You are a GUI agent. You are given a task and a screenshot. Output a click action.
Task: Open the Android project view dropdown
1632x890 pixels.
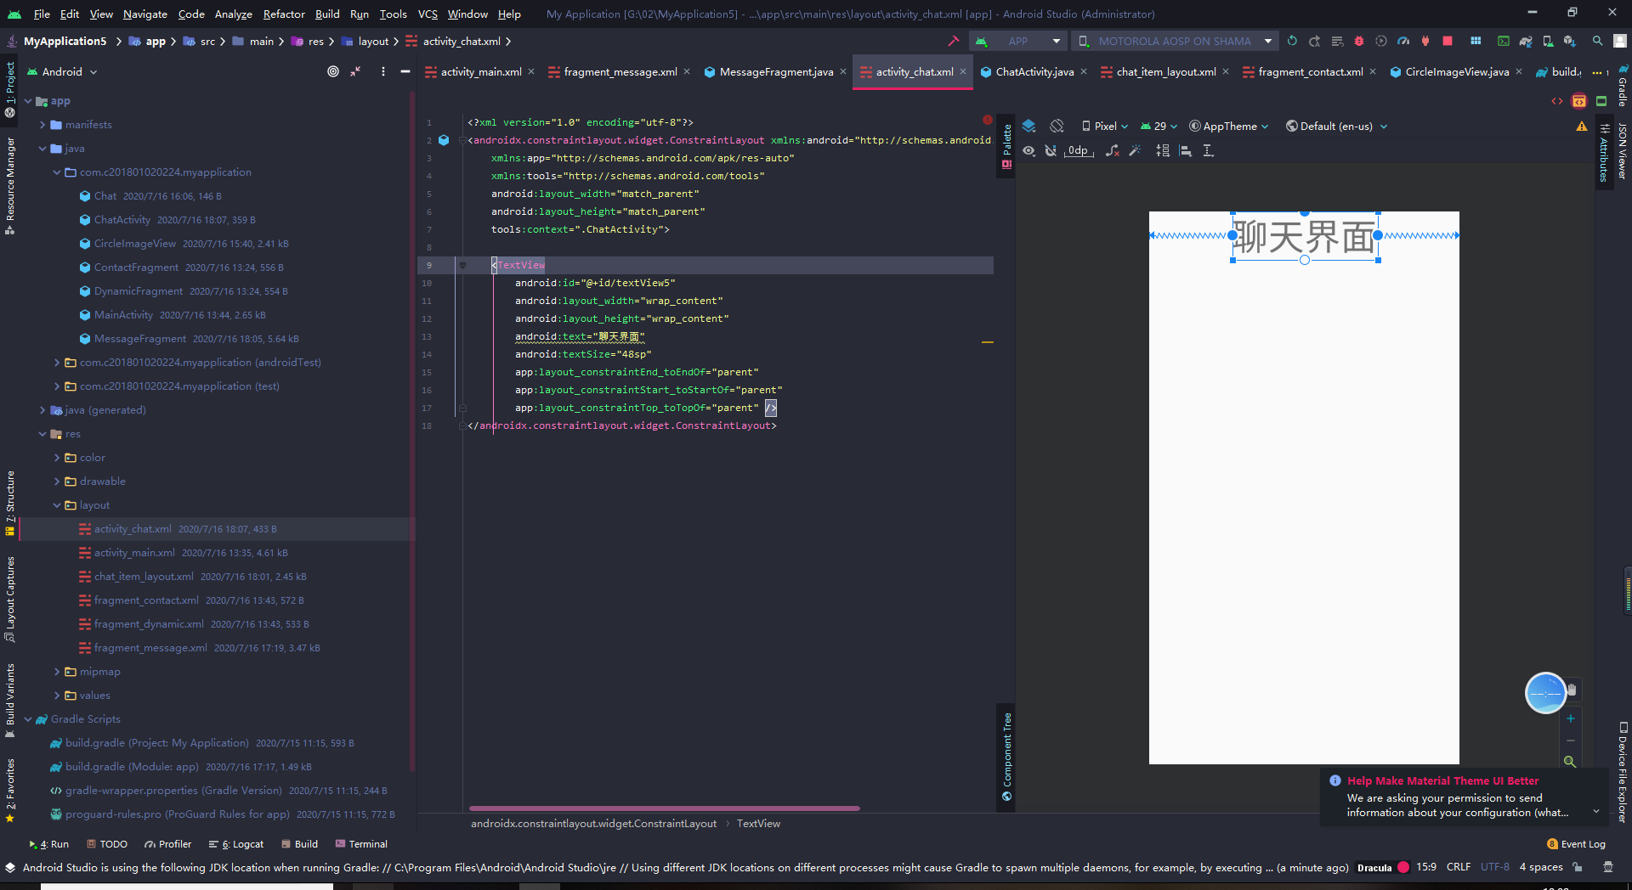click(x=63, y=71)
